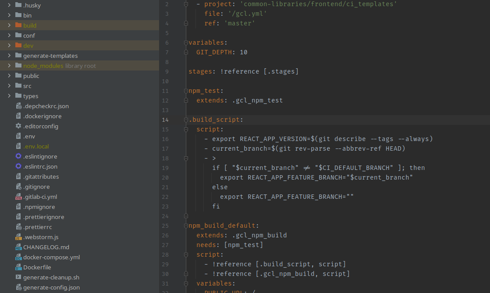Expand the bin folder arrow
The image size is (490, 293).
click(x=9, y=15)
